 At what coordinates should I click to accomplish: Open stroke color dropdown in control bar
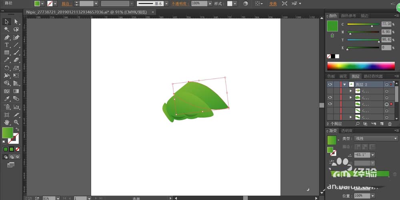click(55, 4)
